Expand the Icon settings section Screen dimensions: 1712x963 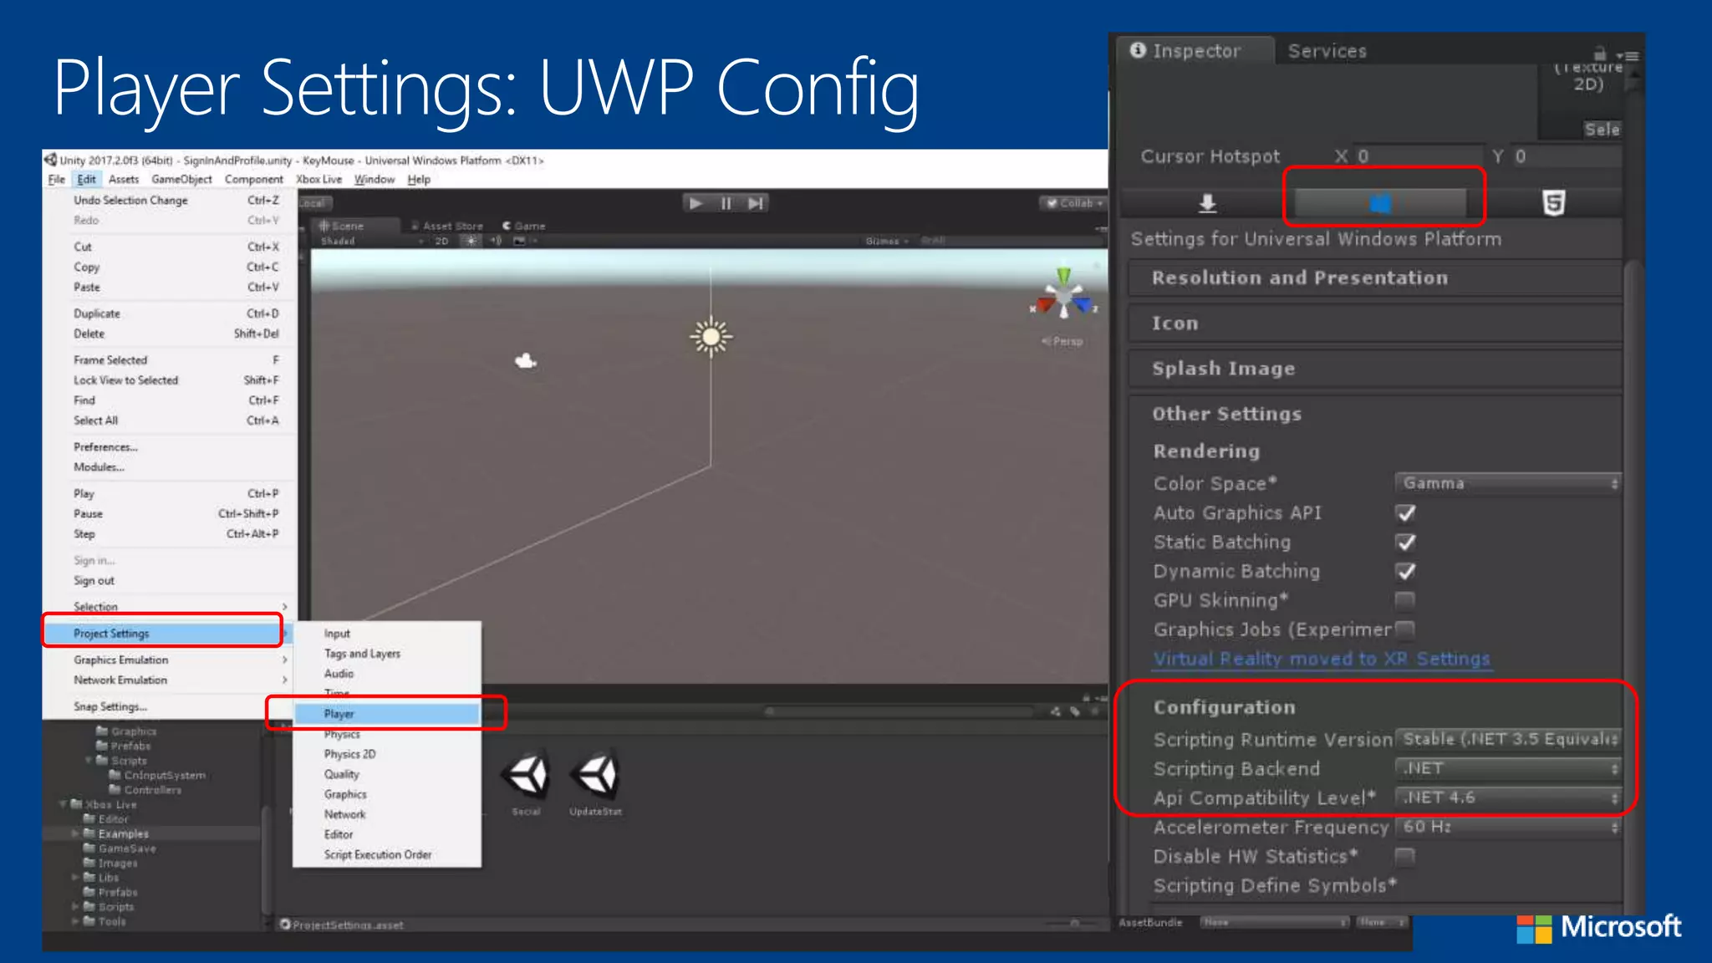[1375, 324]
